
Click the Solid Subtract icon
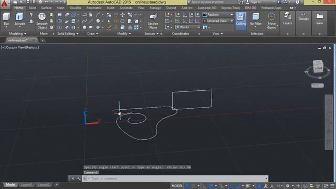coord(59,21)
